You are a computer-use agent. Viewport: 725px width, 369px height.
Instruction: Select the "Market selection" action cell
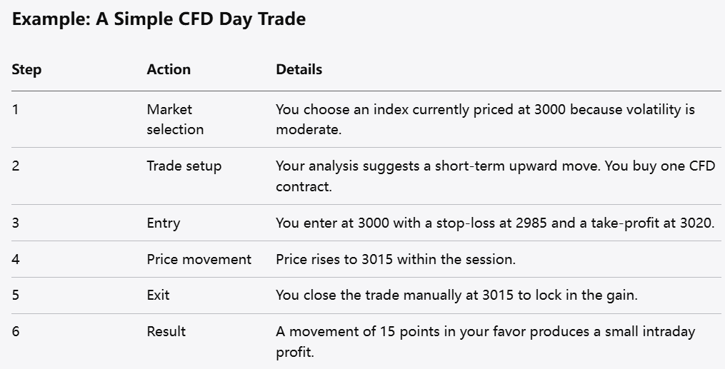175,119
